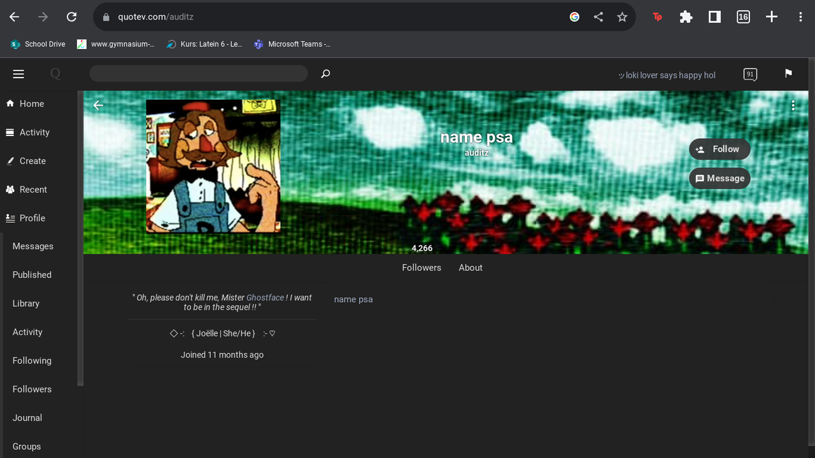This screenshot has height=458, width=815.
Task: Open the red Tp extension
Action: click(657, 17)
